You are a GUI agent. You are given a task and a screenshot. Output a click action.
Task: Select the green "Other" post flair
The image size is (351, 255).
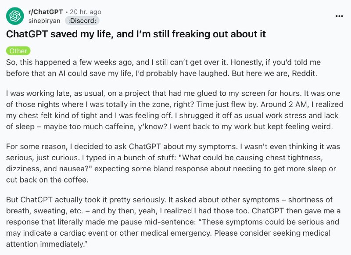coord(18,51)
